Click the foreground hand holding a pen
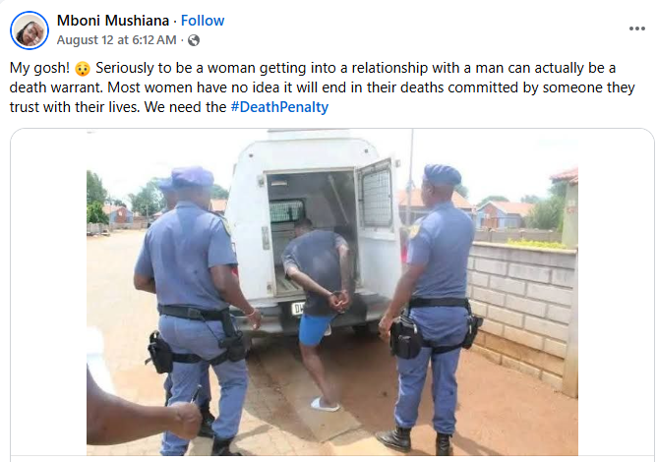The width and height of the screenshot is (656, 462). 145,412
